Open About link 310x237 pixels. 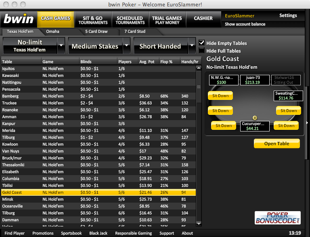187,233
